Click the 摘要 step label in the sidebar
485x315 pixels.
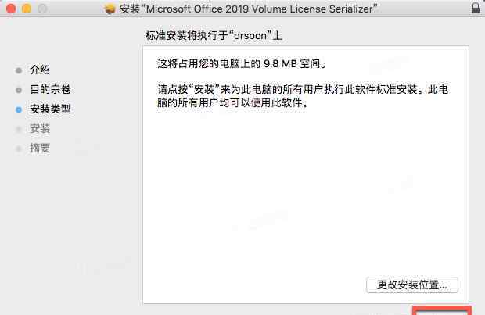40,149
